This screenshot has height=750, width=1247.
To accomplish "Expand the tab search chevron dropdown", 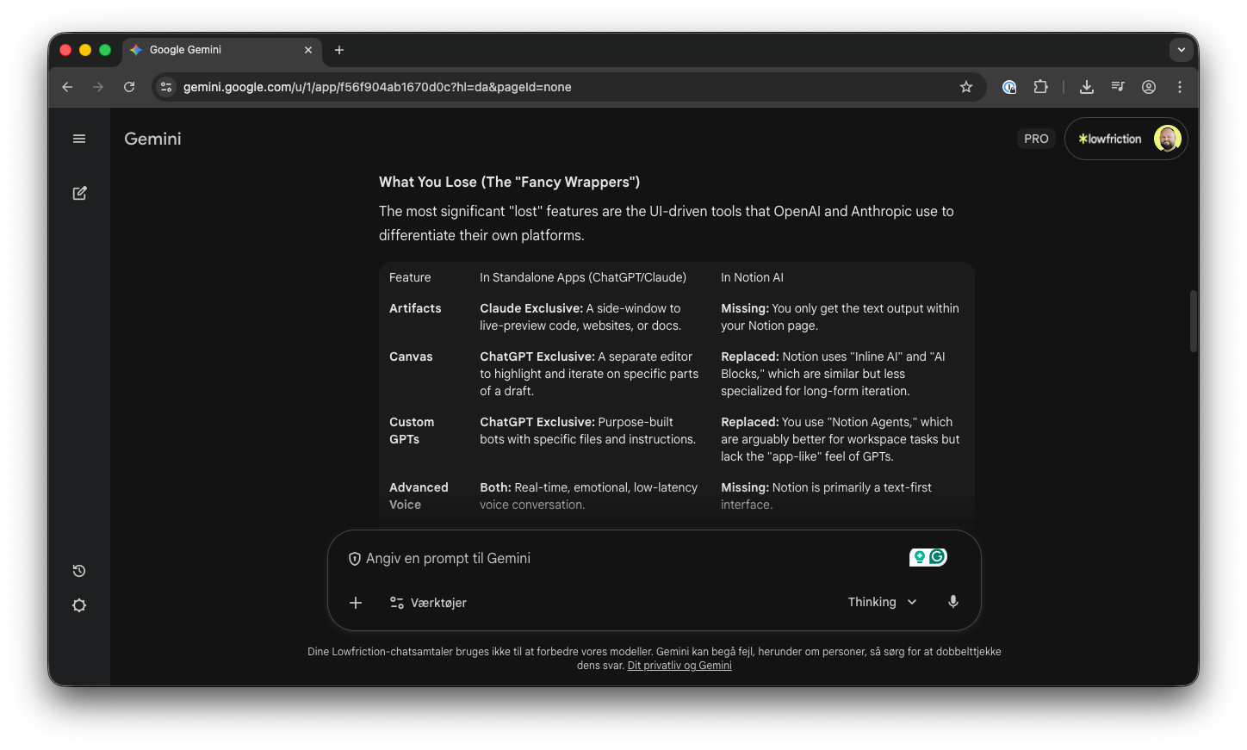I will coord(1182,50).
